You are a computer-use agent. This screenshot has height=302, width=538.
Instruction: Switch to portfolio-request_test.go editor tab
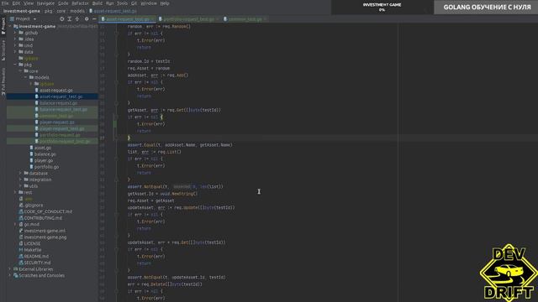click(x=188, y=19)
